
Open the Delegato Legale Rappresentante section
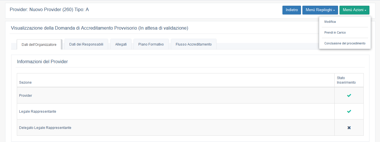pos(45,128)
